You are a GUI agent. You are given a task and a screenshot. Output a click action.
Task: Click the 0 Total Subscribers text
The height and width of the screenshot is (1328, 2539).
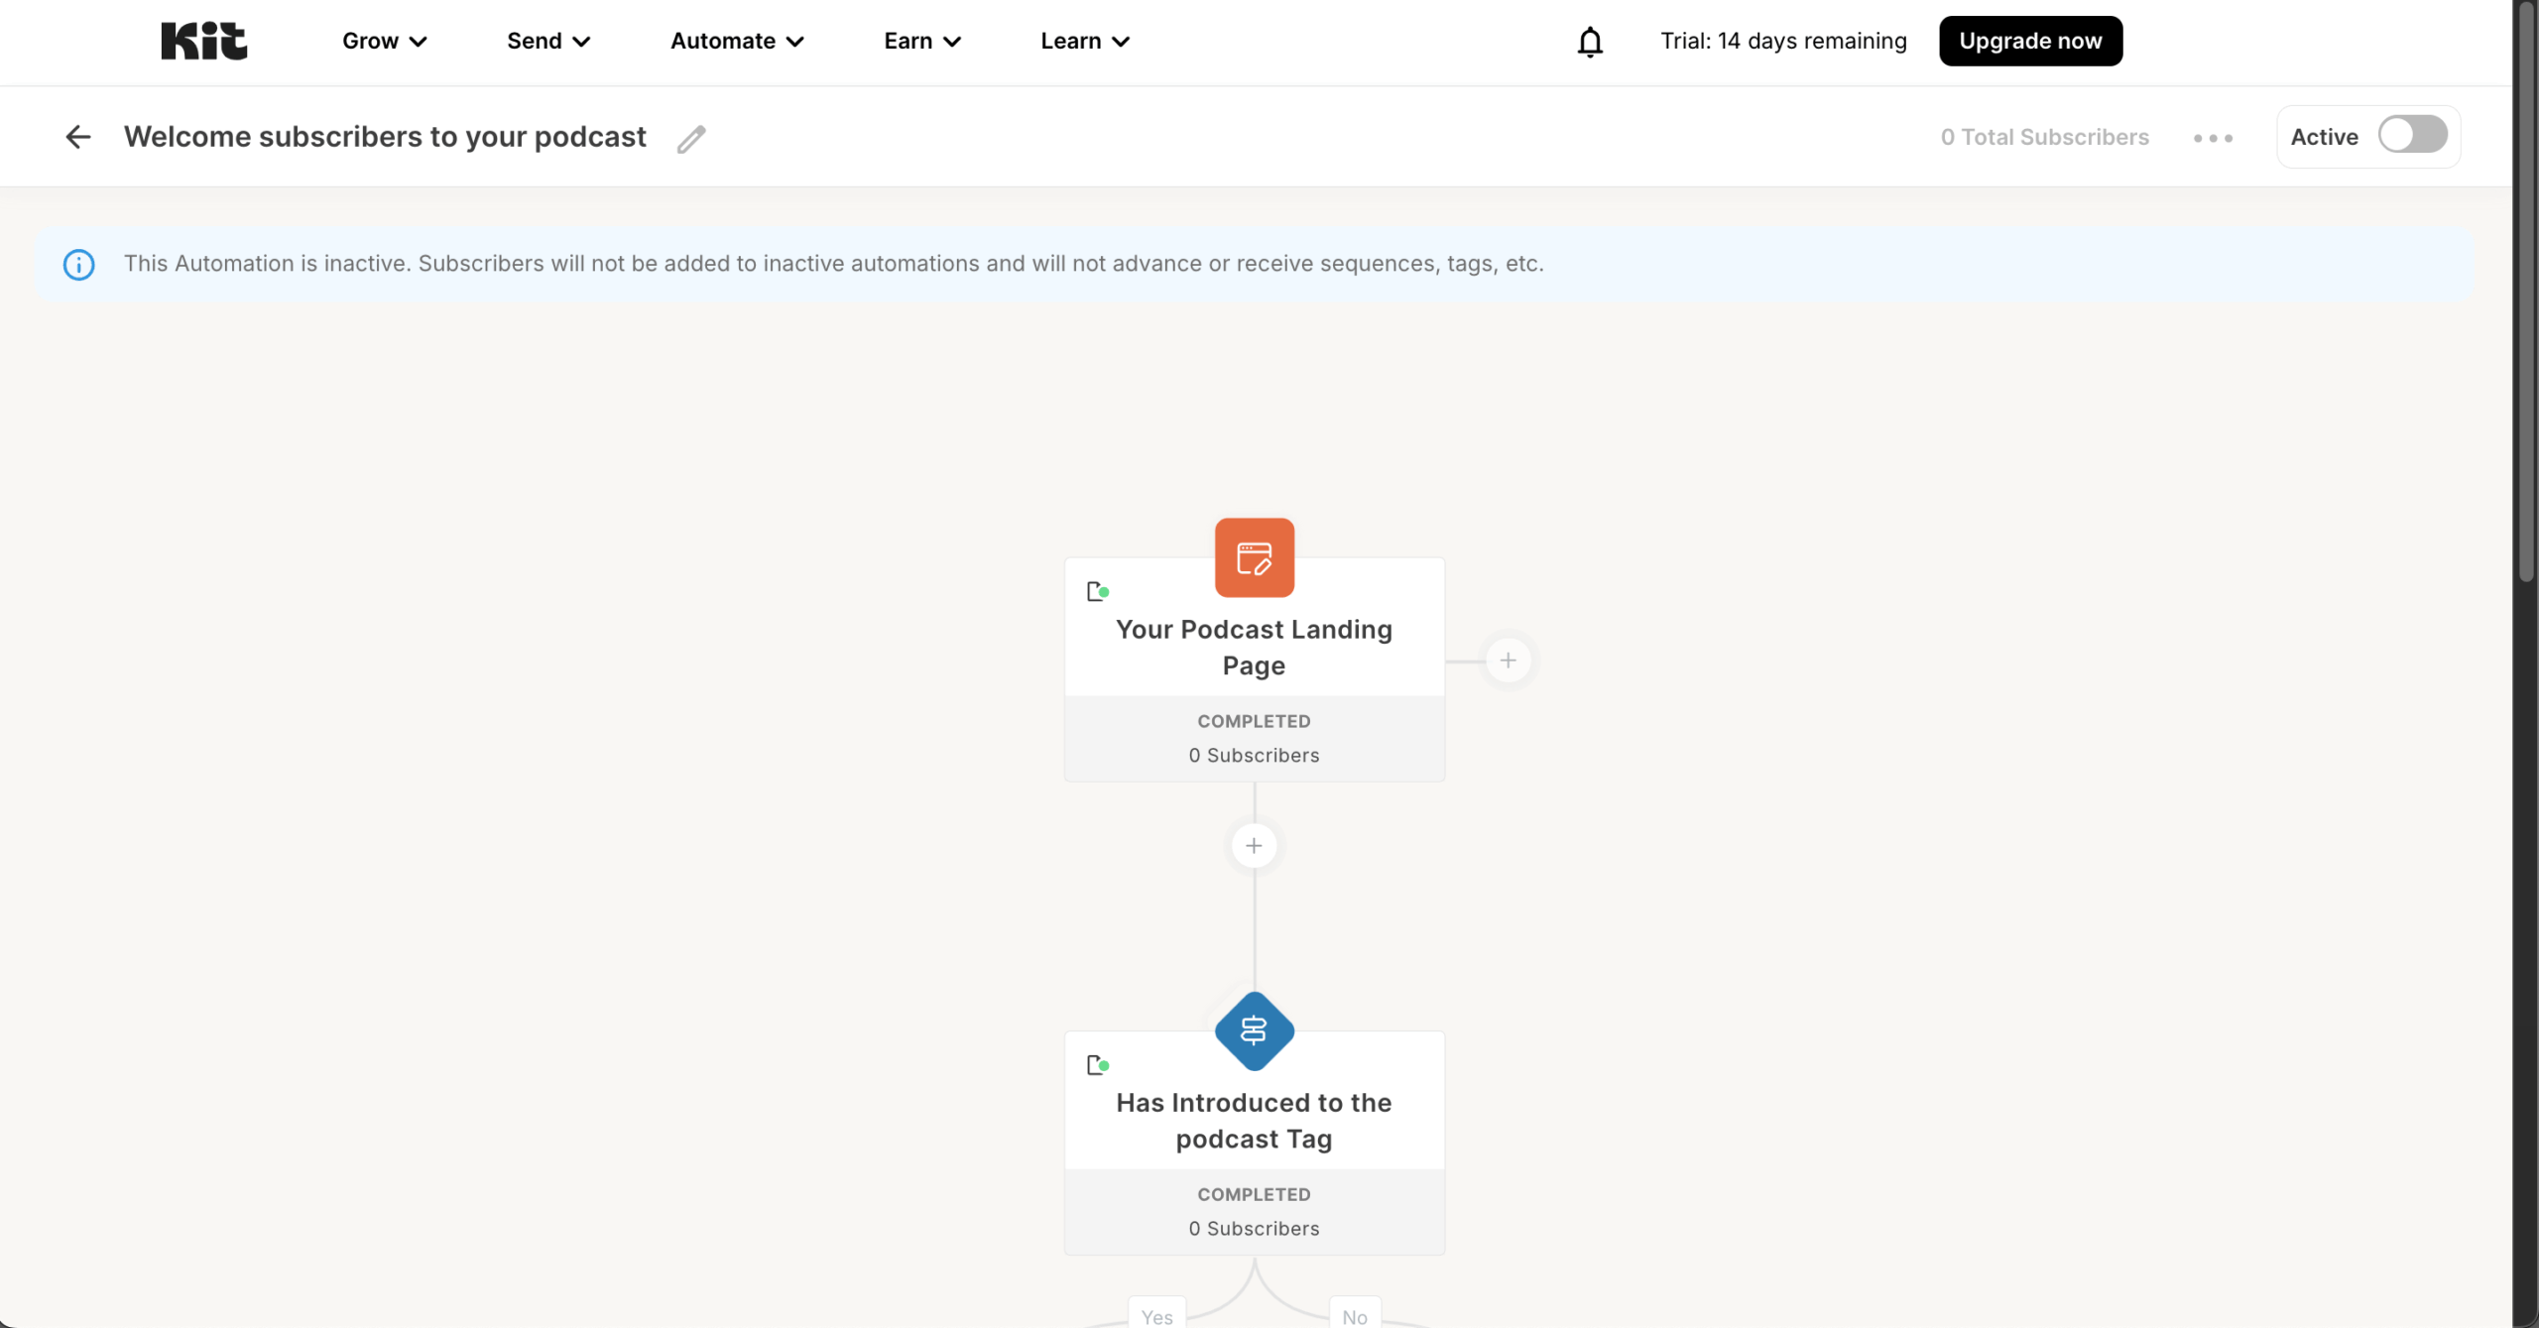pos(2044,137)
